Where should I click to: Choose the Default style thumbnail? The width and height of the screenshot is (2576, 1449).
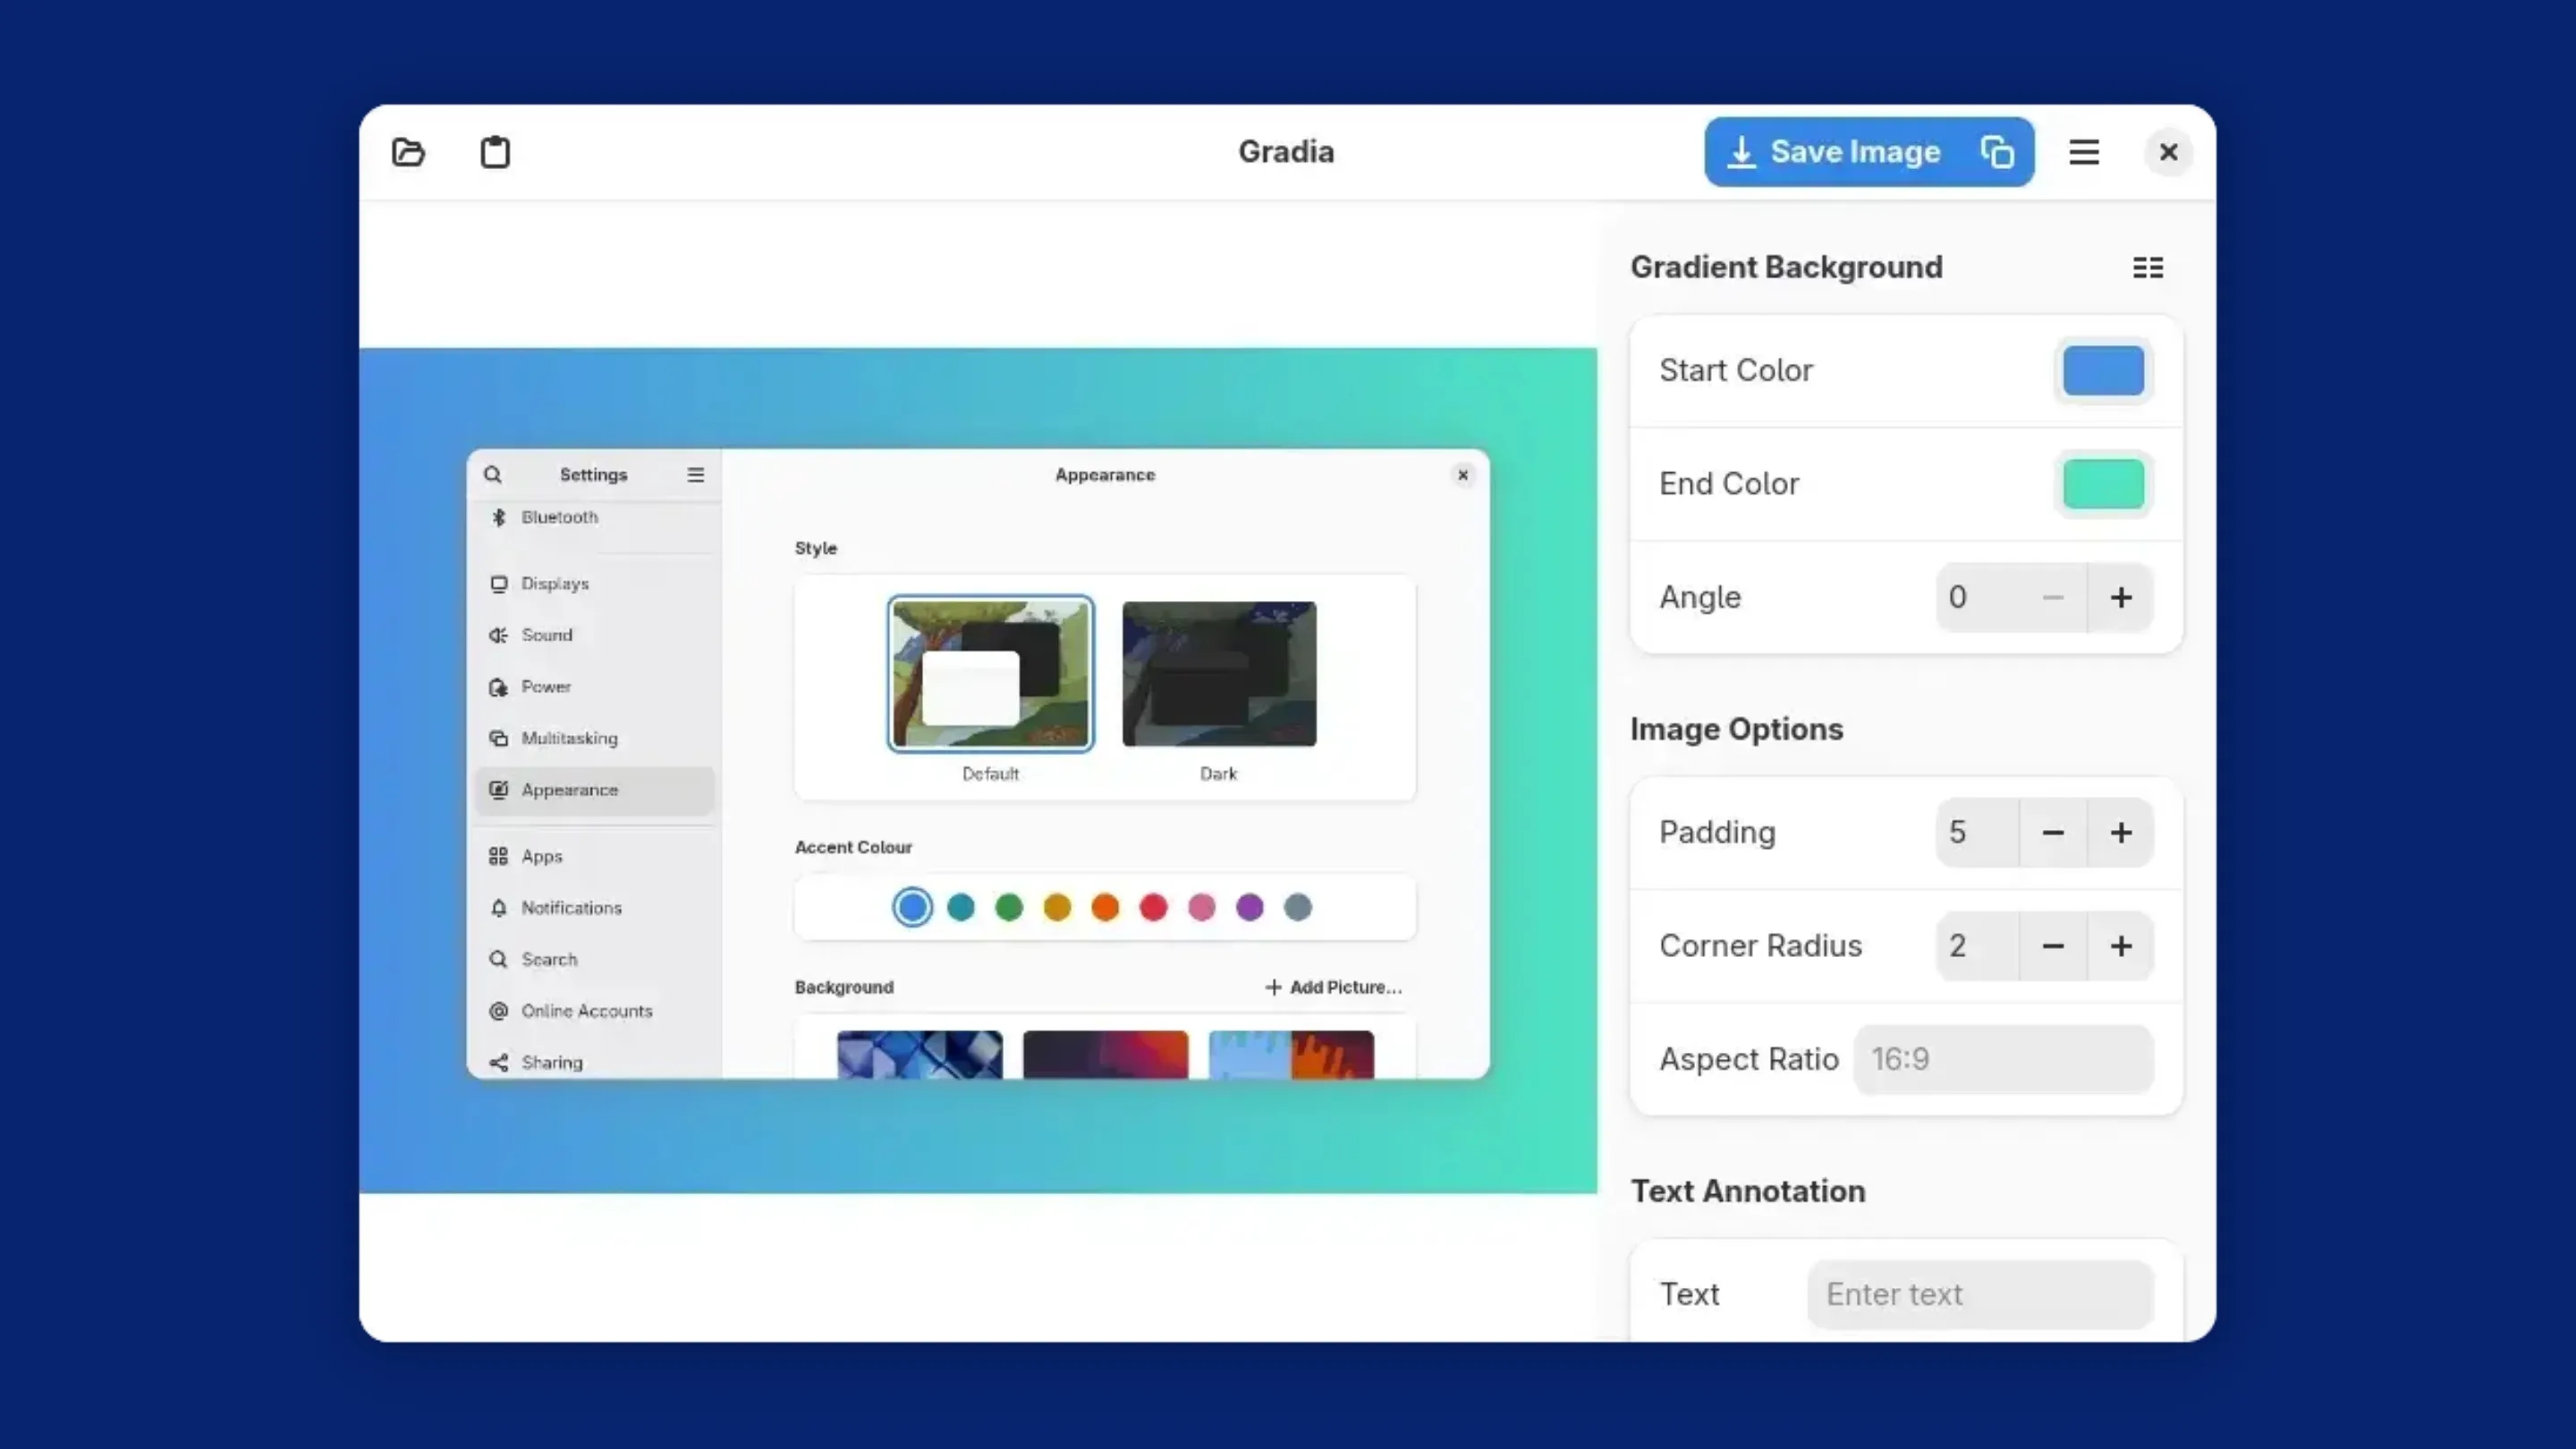click(x=991, y=674)
